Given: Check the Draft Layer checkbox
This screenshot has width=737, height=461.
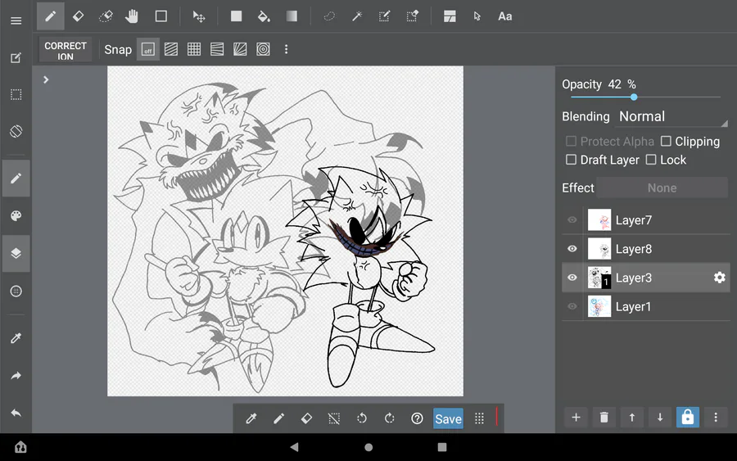Looking at the screenshot, I should [571, 160].
